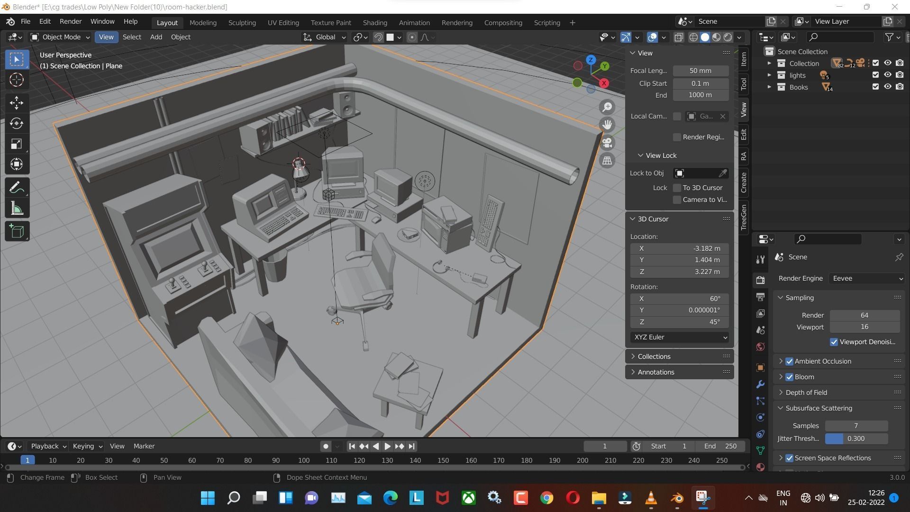Open viewport Add menu
910x512 pixels.
pyautogui.click(x=156, y=37)
